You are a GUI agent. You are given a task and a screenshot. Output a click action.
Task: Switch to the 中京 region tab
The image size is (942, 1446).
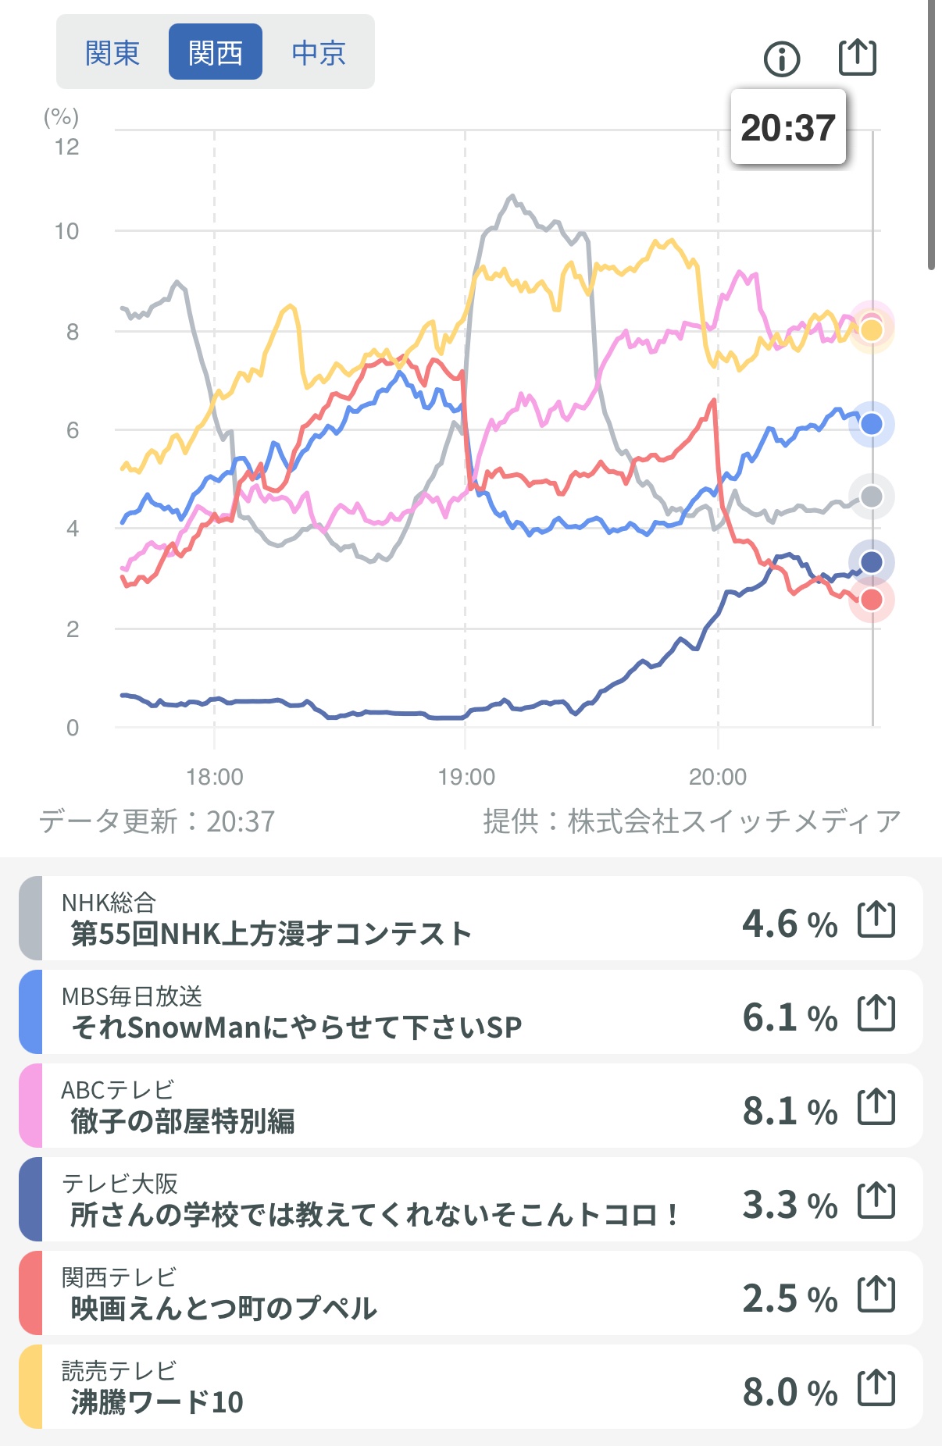319,53
